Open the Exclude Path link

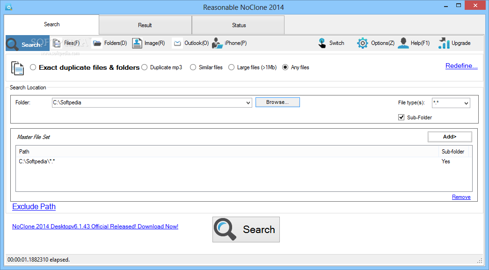pyautogui.click(x=34, y=207)
